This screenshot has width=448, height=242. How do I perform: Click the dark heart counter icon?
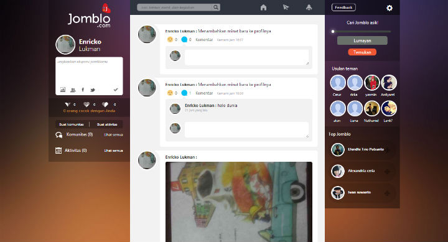tap(86, 105)
